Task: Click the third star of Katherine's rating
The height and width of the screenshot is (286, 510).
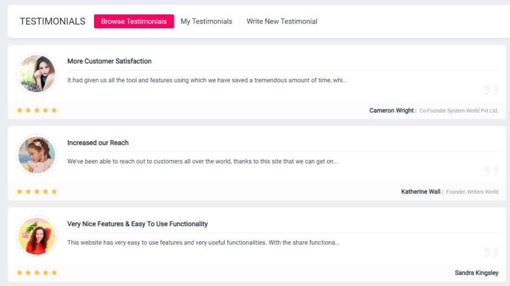Action: click(x=37, y=192)
